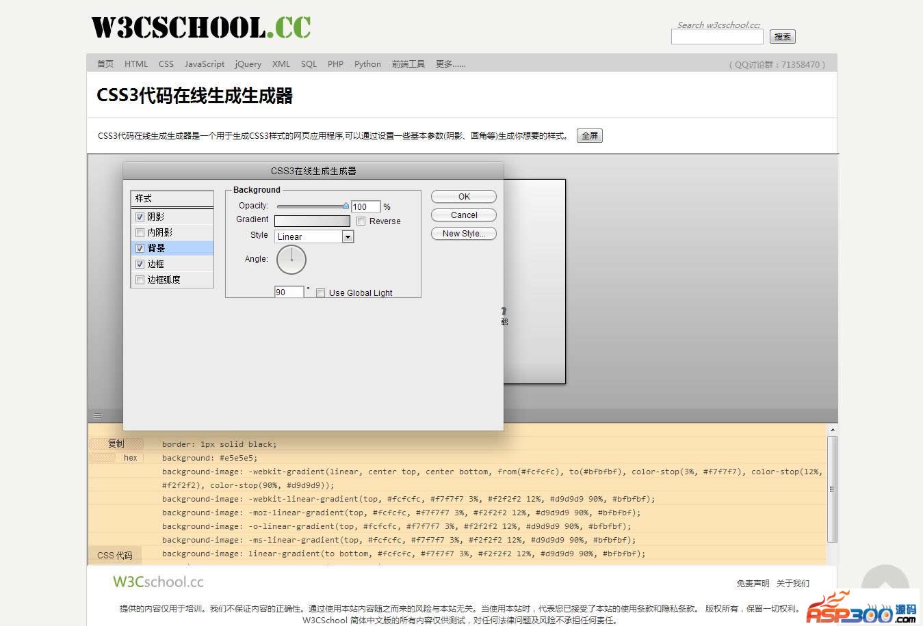The image size is (923, 626).
Task: Open the 关于我们 footer link
Action: click(793, 584)
